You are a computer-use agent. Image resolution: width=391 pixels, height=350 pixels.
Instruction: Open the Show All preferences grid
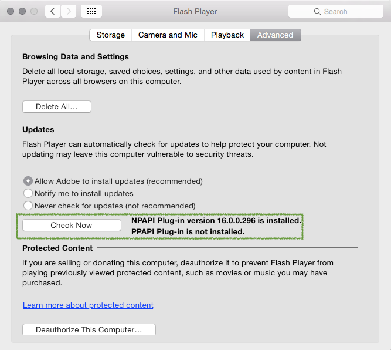click(91, 11)
